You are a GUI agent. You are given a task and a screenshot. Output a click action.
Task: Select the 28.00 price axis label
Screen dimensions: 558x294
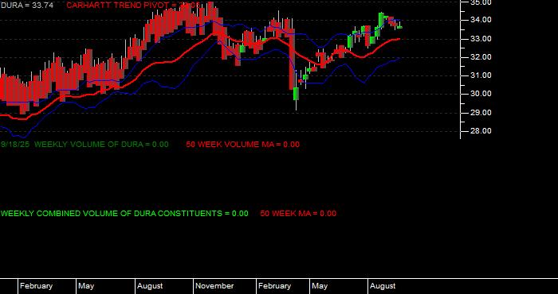[x=481, y=131]
